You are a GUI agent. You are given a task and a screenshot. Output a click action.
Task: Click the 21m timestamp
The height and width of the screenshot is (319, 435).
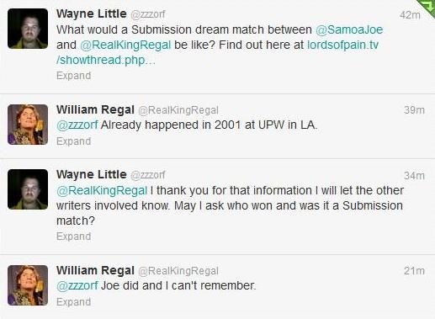(x=414, y=271)
